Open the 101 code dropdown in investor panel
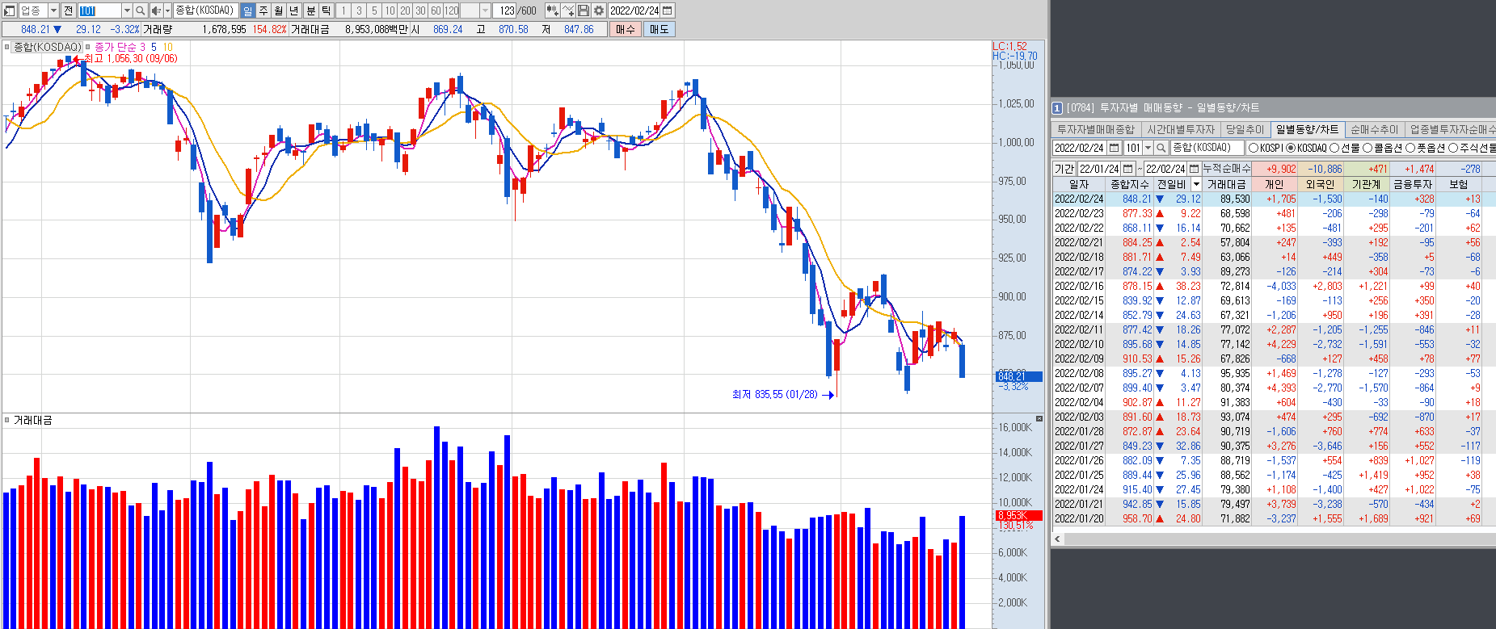Viewport: 1496px width, 629px height. (x=1148, y=148)
